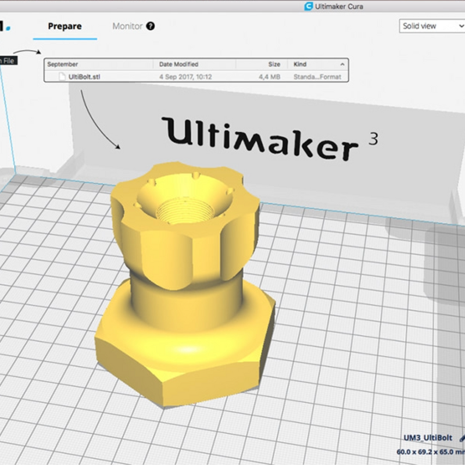Switch to the Prepare tab
Image resolution: width=465 pixels, height=465 pixels.
pyautogui.click(x=65, y=26)
